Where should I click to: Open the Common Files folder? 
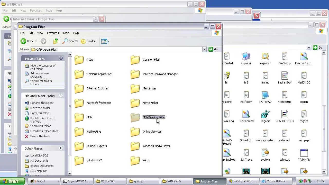point(145,60)
